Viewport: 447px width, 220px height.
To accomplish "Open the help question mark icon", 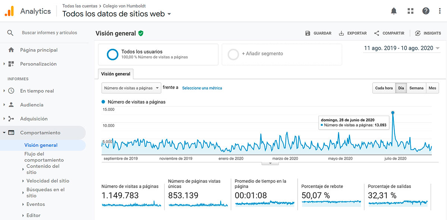I will [426, 11].
